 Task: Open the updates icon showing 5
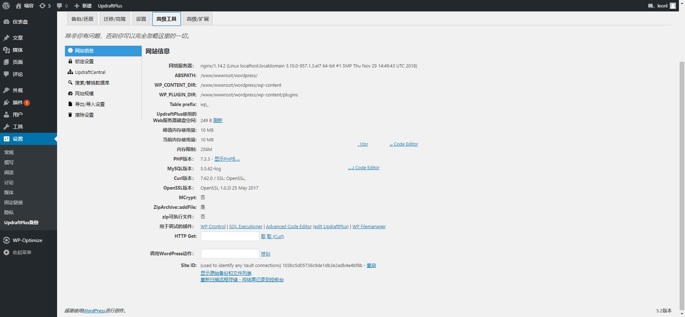[42, 6]
